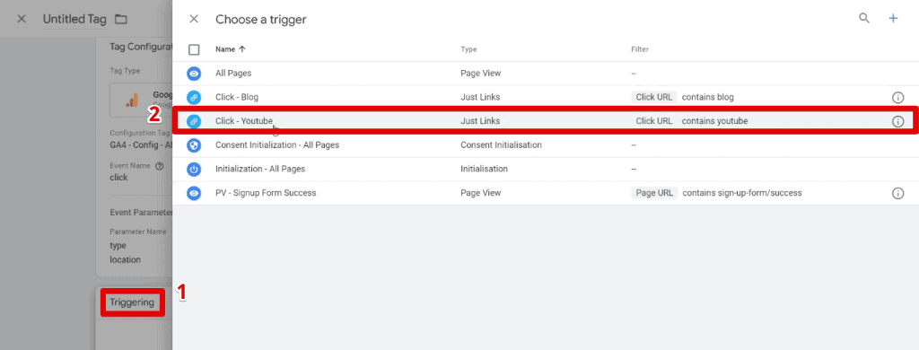Close the Untitled Tag editor
Screen dimensions: 919x350
[22, 19]
